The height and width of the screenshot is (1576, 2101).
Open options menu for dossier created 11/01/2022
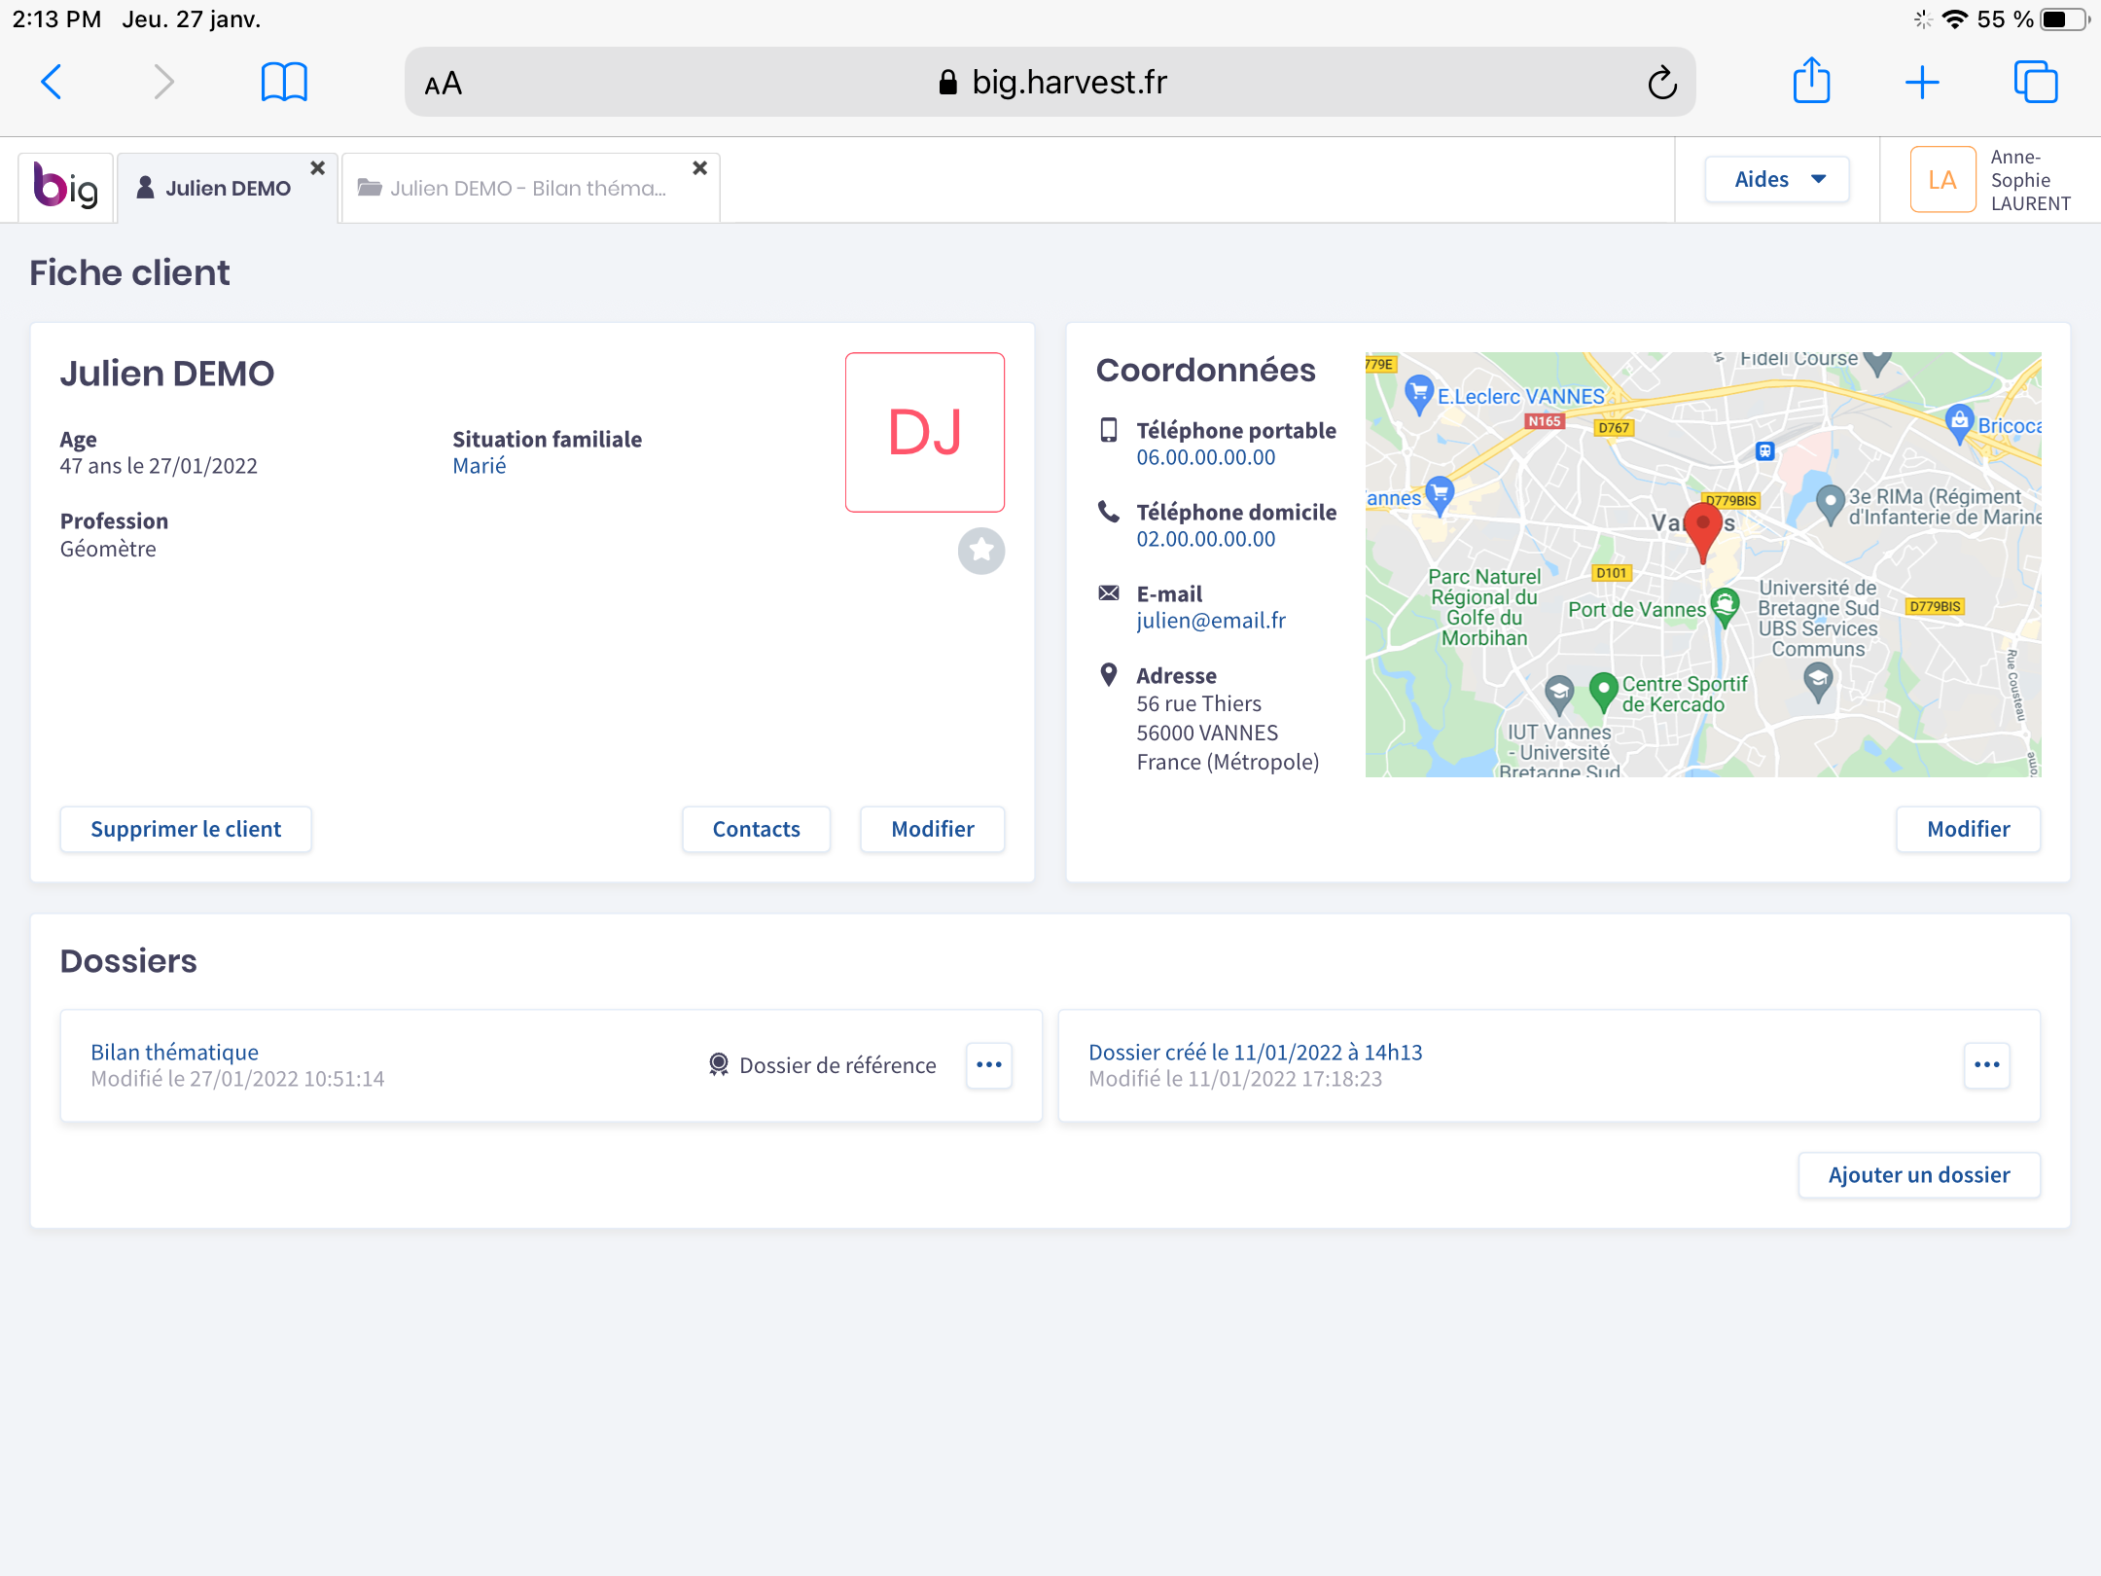pos(1987,1064)
